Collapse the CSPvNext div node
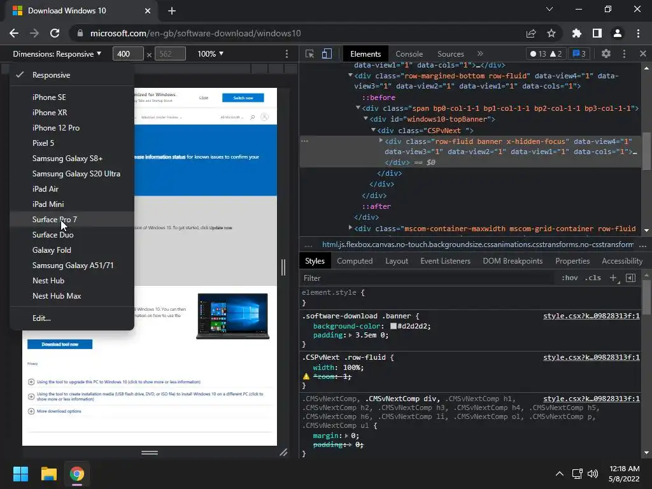This screenshot has height=489, width=652. pyautogui.click(x=373, y=130)
